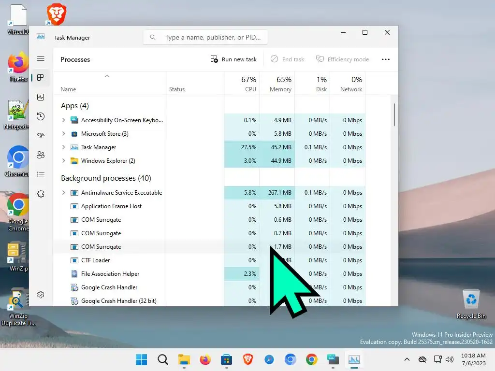Click the File Association Helper icon
This screenshot has width=495, height=371.
[x=74, y=274]
